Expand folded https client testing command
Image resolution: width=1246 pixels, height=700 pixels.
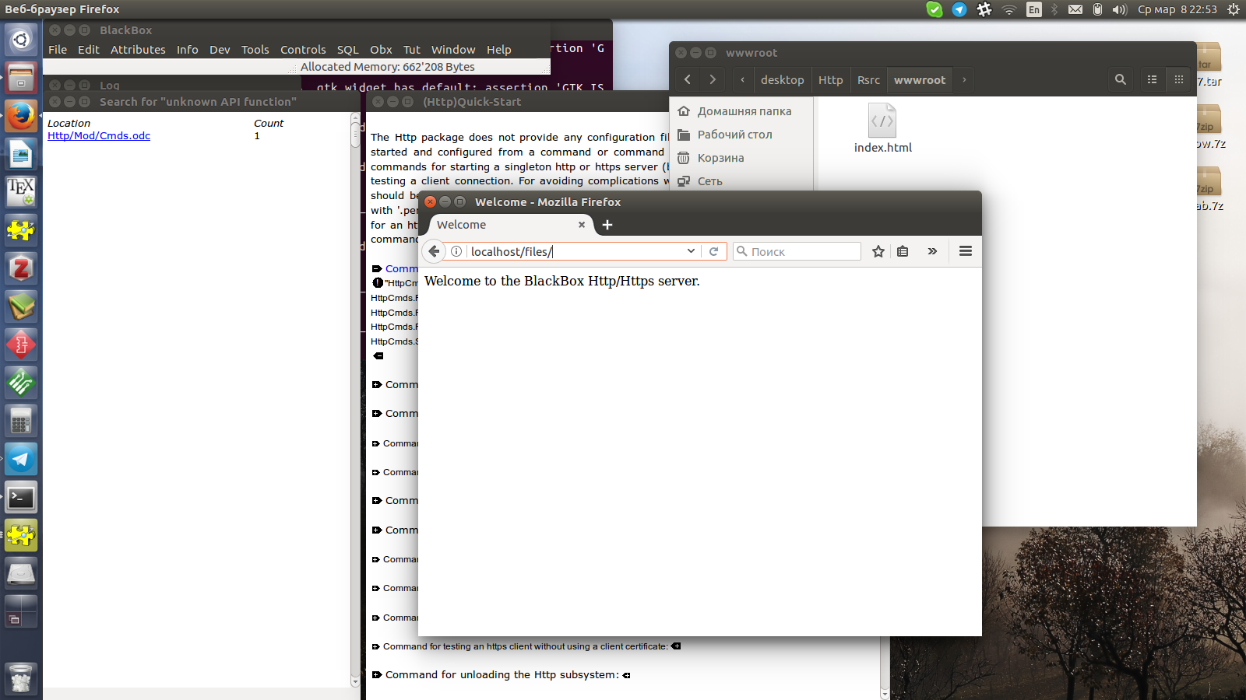(376, 646)
